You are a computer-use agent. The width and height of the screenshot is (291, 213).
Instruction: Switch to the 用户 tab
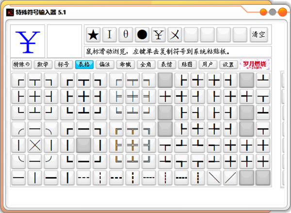[208, 65]
